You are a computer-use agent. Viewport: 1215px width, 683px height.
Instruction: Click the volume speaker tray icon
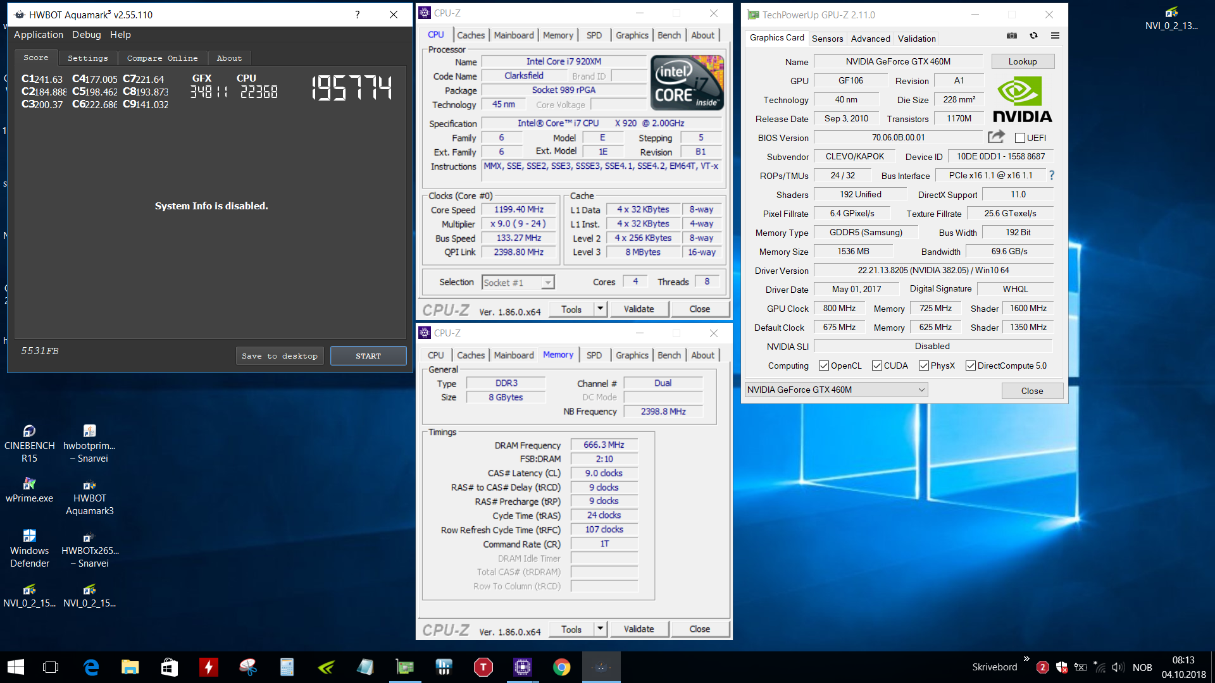click(x=1118, y=667)
